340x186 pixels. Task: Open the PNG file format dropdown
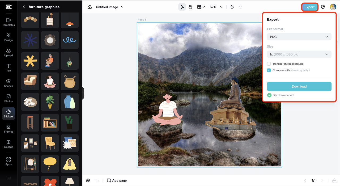click(x=299, y=37)
